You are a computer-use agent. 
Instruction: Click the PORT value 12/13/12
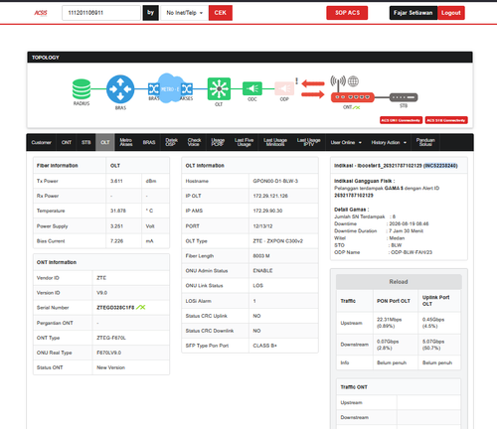262,226
